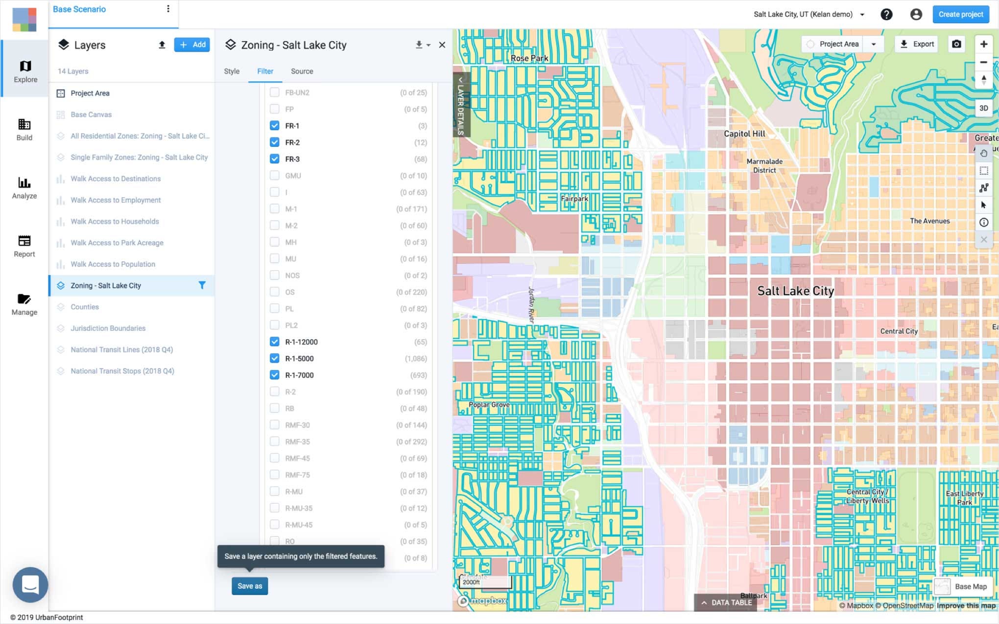Switch to the Style tab

tap(232, 71)
